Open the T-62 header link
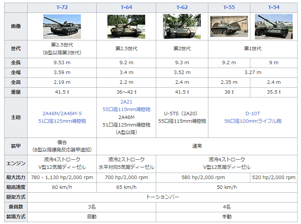Viewport: 301px width, 224px height. [182, 8]
